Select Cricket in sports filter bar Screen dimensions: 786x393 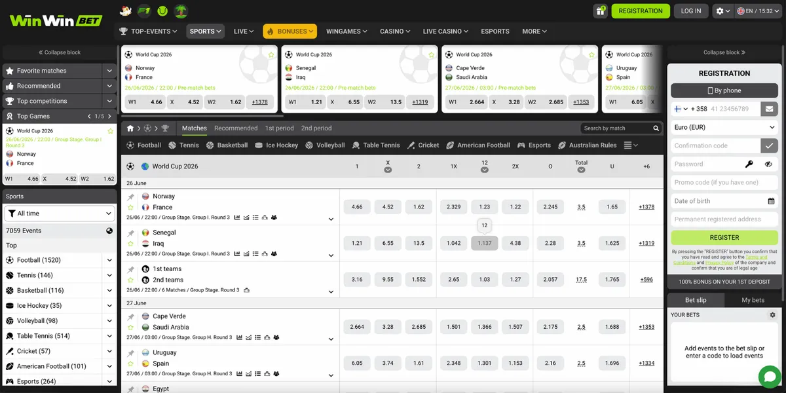(423, 145)
